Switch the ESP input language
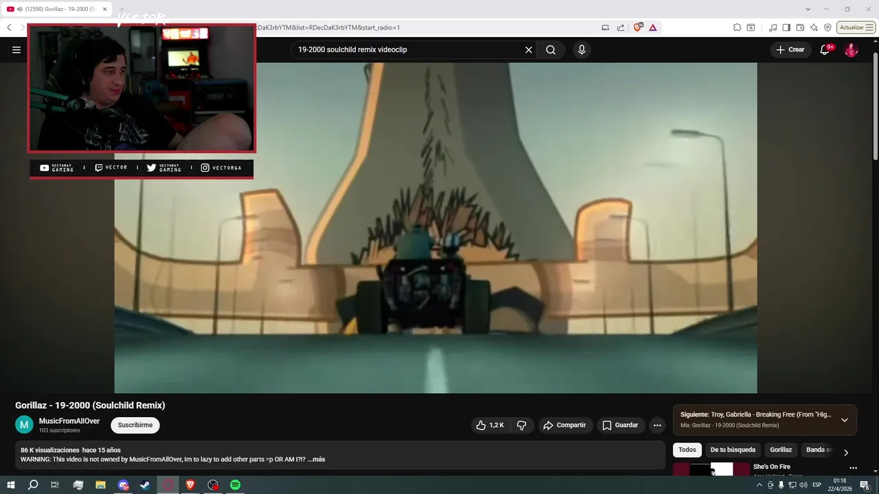This screenshot has height=494, width=879. point(817,485)
